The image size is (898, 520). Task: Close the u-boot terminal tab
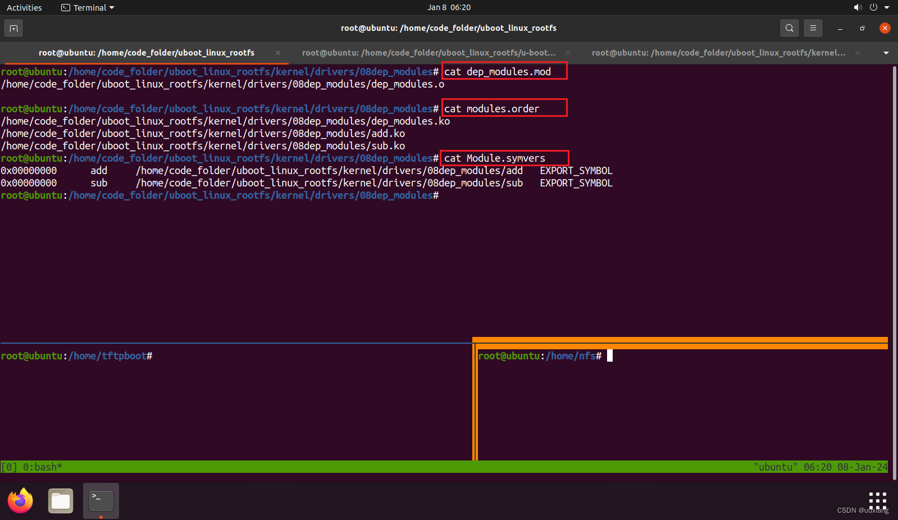click(x=568, y=53)
